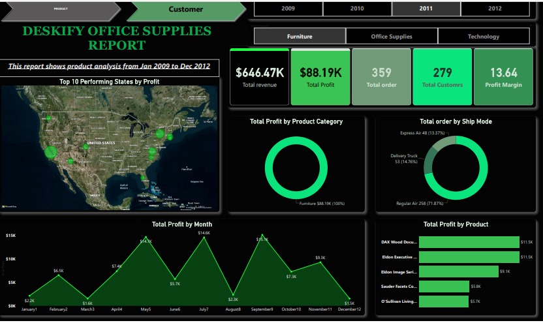
Task: Switch to the Customer page arrow
Action: coord(186,10)
